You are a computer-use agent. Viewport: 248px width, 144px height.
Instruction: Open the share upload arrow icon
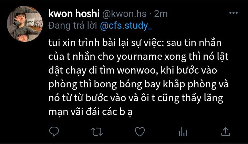coord(226,132)
